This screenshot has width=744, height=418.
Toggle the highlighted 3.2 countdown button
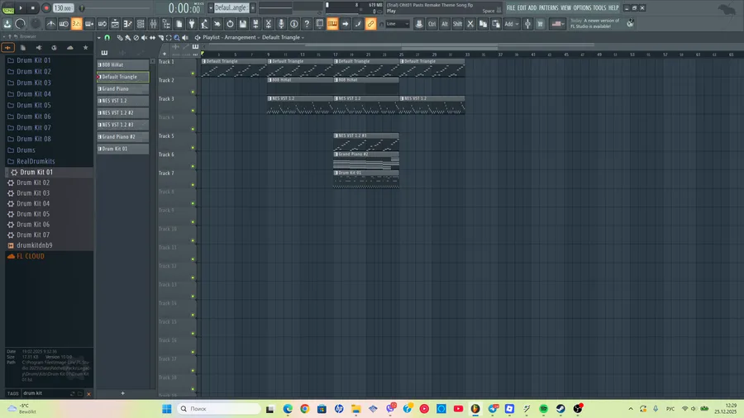(x=76, y=24)
